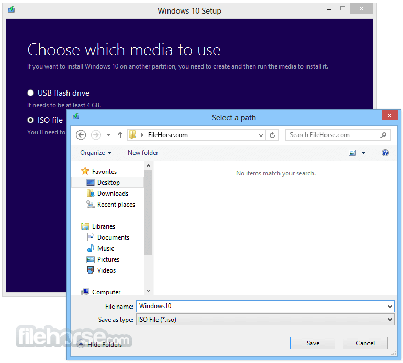This screenshot has height=363, width=403.
Task: Close the Select a path dialog
Action: click(x=389, y=116)
